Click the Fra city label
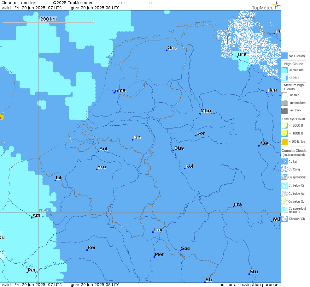310x287 pixels. click(238, 204)
